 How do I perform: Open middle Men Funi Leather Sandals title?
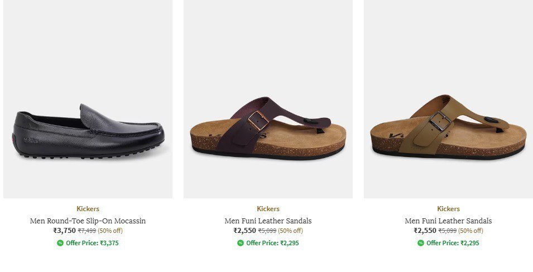point(268,221)
